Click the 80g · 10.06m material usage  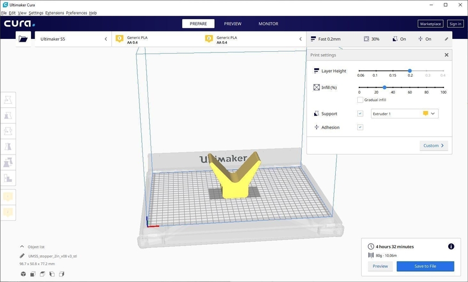coord(386,255)
